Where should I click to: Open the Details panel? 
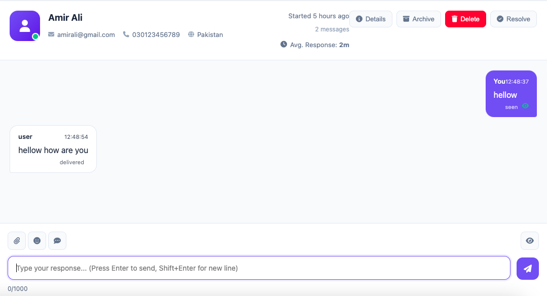(371, 19)
